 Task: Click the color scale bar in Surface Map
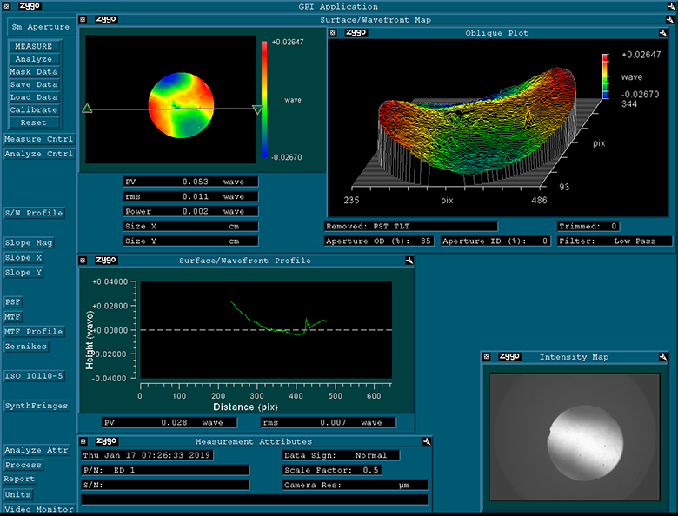pyautogui.click(x=265, y=98)
